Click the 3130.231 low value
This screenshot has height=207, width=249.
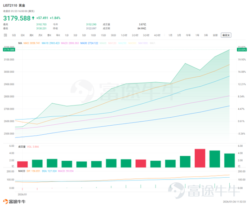tap(41, 28)
